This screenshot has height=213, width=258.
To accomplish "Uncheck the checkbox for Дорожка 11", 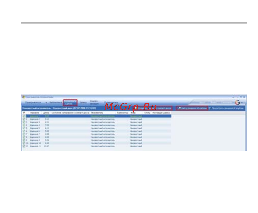I will [x=24, y=146].
